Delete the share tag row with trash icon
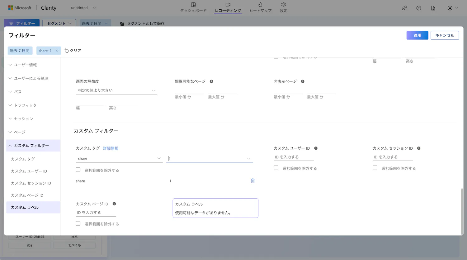467x260 pixels. point(253,181)
